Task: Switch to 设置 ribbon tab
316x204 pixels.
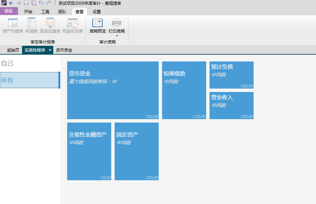Action: tap(97, 12)
